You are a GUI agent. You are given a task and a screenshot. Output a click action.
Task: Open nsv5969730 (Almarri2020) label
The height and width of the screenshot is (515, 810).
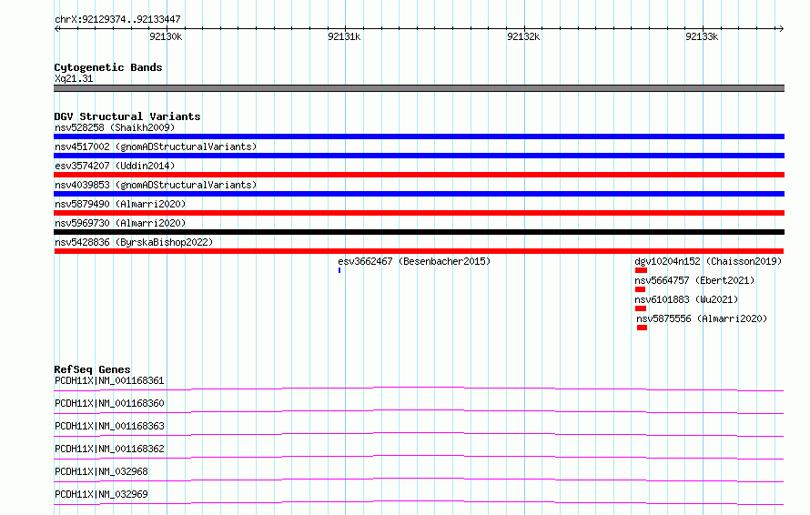click(120, 223)
